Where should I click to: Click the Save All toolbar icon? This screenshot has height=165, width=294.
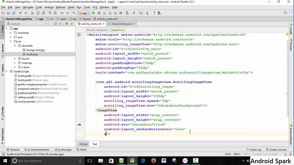[8, 13]
